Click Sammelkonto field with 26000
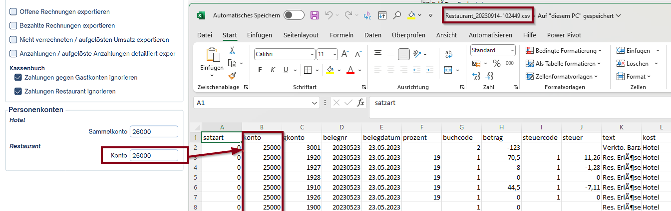Image resolution: width=671 pixels, height=211 pixels. click(x=154, y=131)
